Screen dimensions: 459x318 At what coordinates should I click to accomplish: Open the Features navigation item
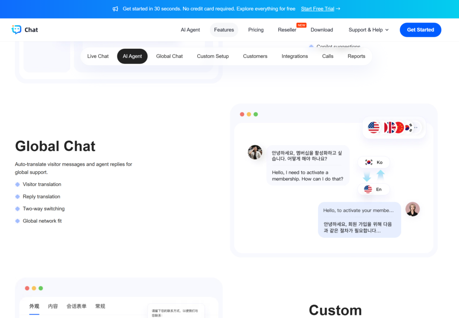[224, 30]
